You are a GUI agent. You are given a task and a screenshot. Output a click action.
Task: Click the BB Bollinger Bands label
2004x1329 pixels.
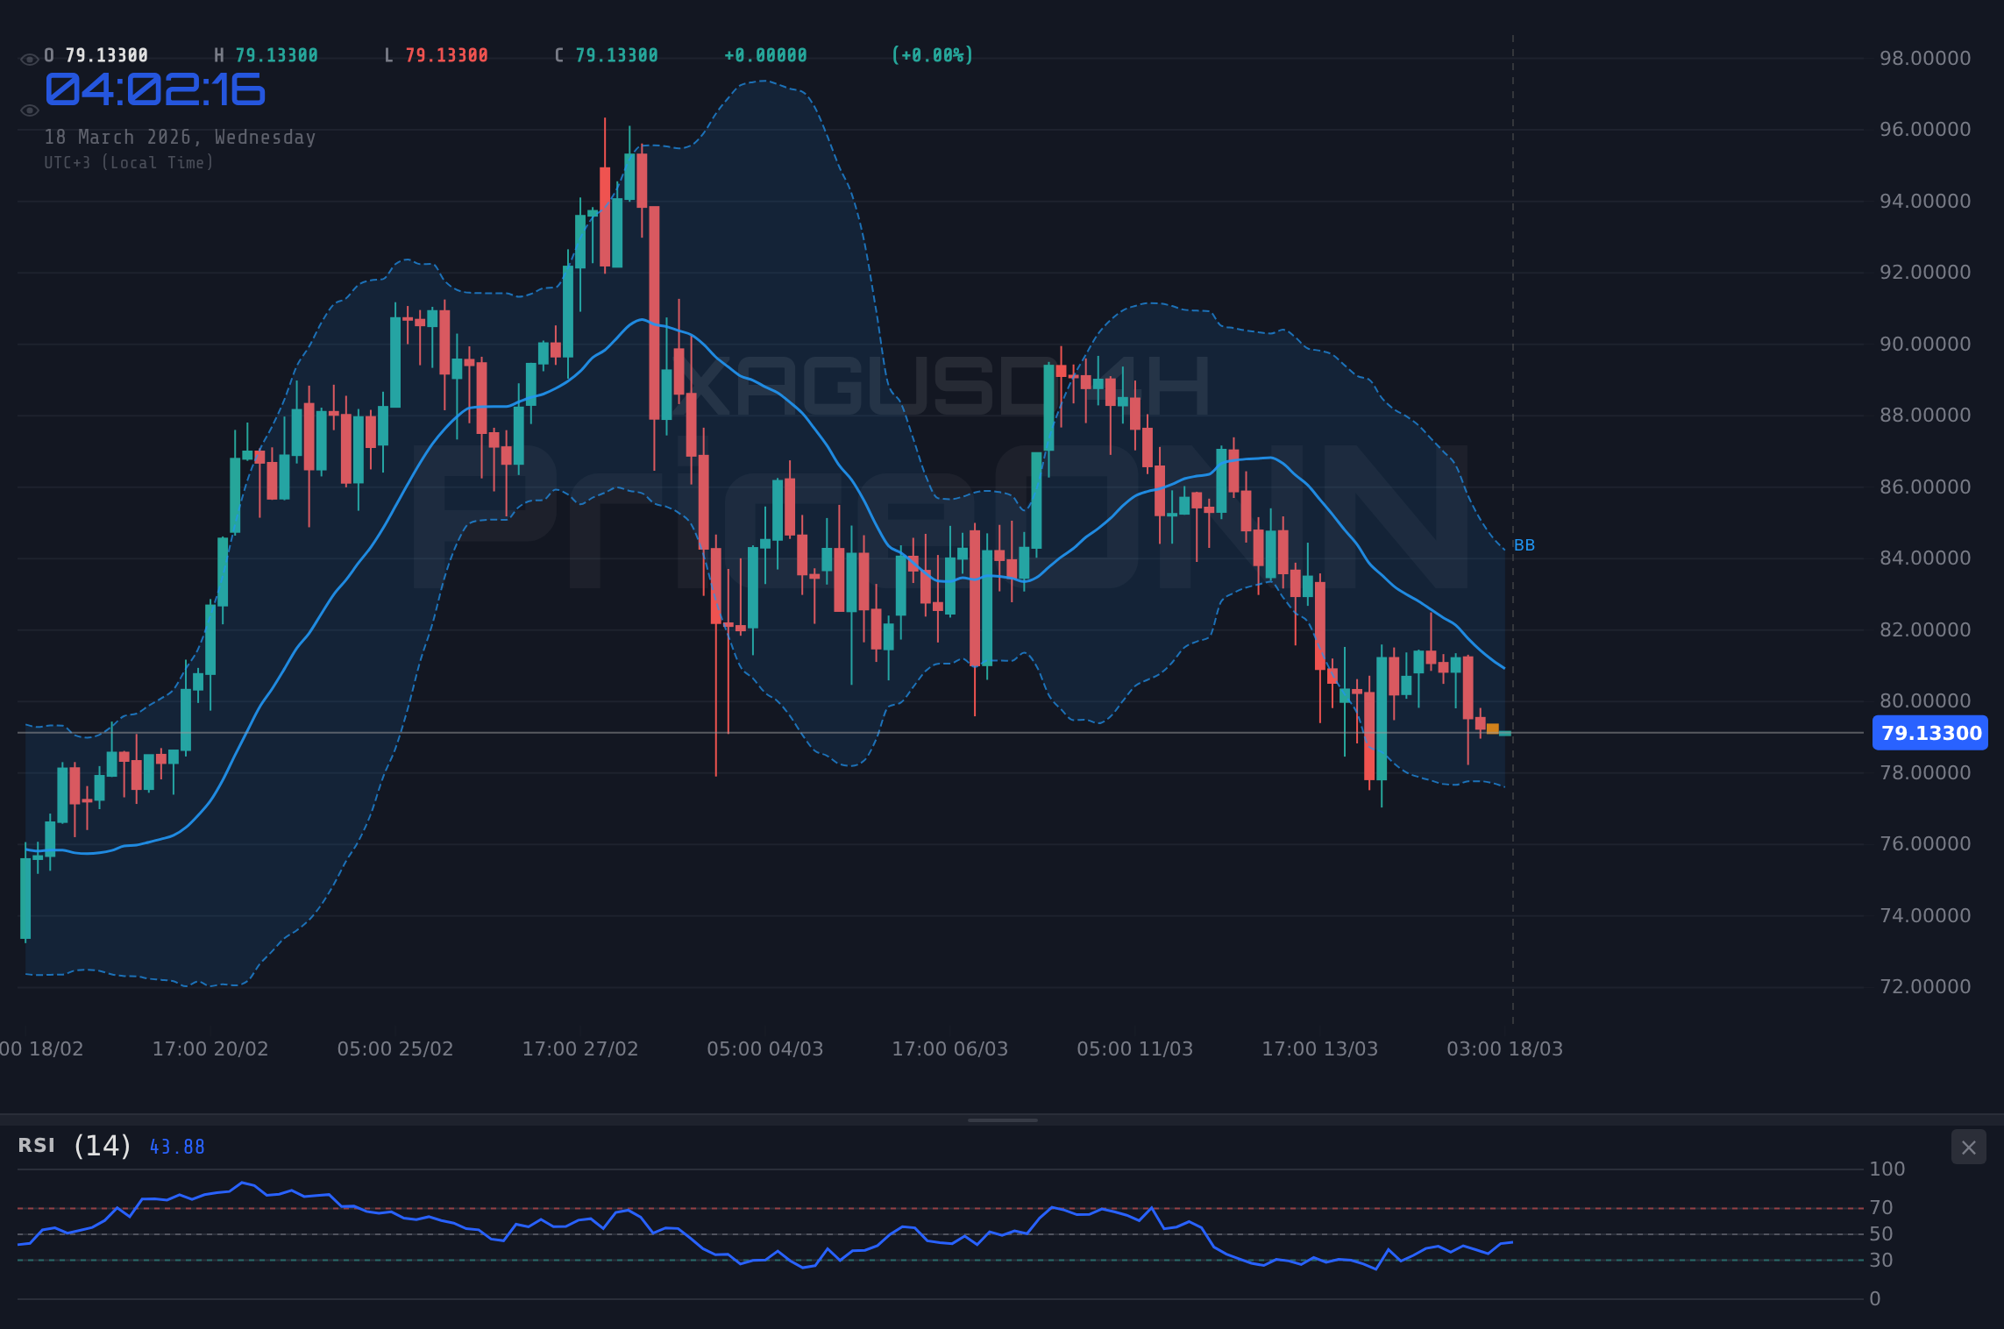click(1524, 545)
